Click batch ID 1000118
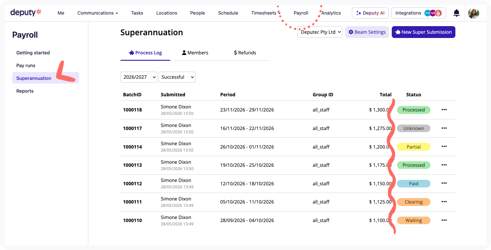The height and width of the screenshot is (250, 491). 132,110
